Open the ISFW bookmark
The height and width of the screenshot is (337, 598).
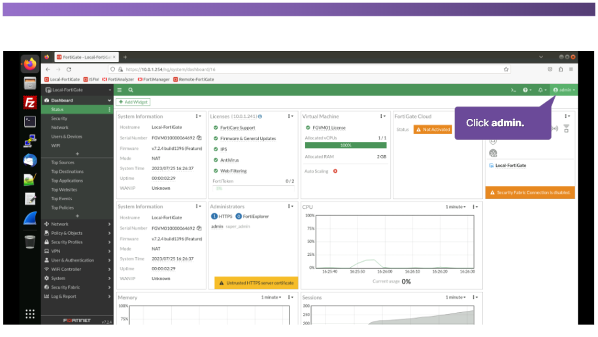coord(91,79)
